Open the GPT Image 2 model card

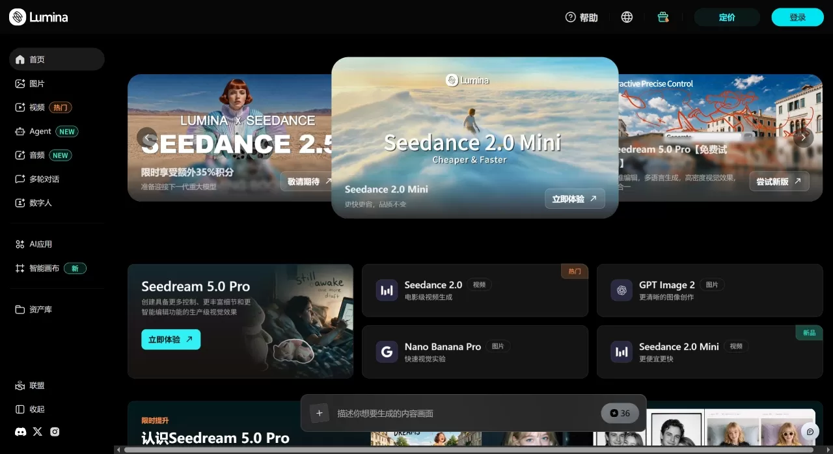709,290
